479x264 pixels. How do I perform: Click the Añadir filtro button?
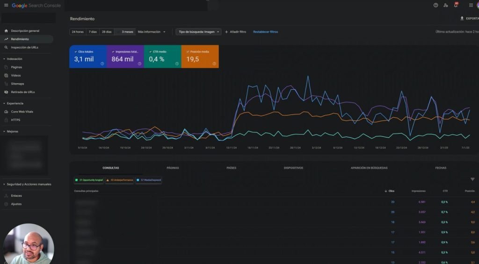(x=236, y=32)
